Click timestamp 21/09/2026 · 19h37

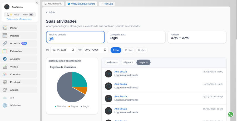coord(213,72)
